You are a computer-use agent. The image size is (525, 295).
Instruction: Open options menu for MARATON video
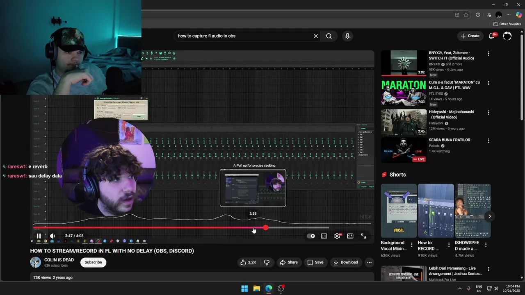[488, 83]
